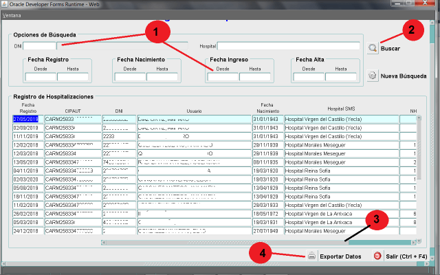The width and height of the screenshot is (440, 275).
Task: Select registro date 26/02/2018 cell
Action: click(x=28, y=214)
